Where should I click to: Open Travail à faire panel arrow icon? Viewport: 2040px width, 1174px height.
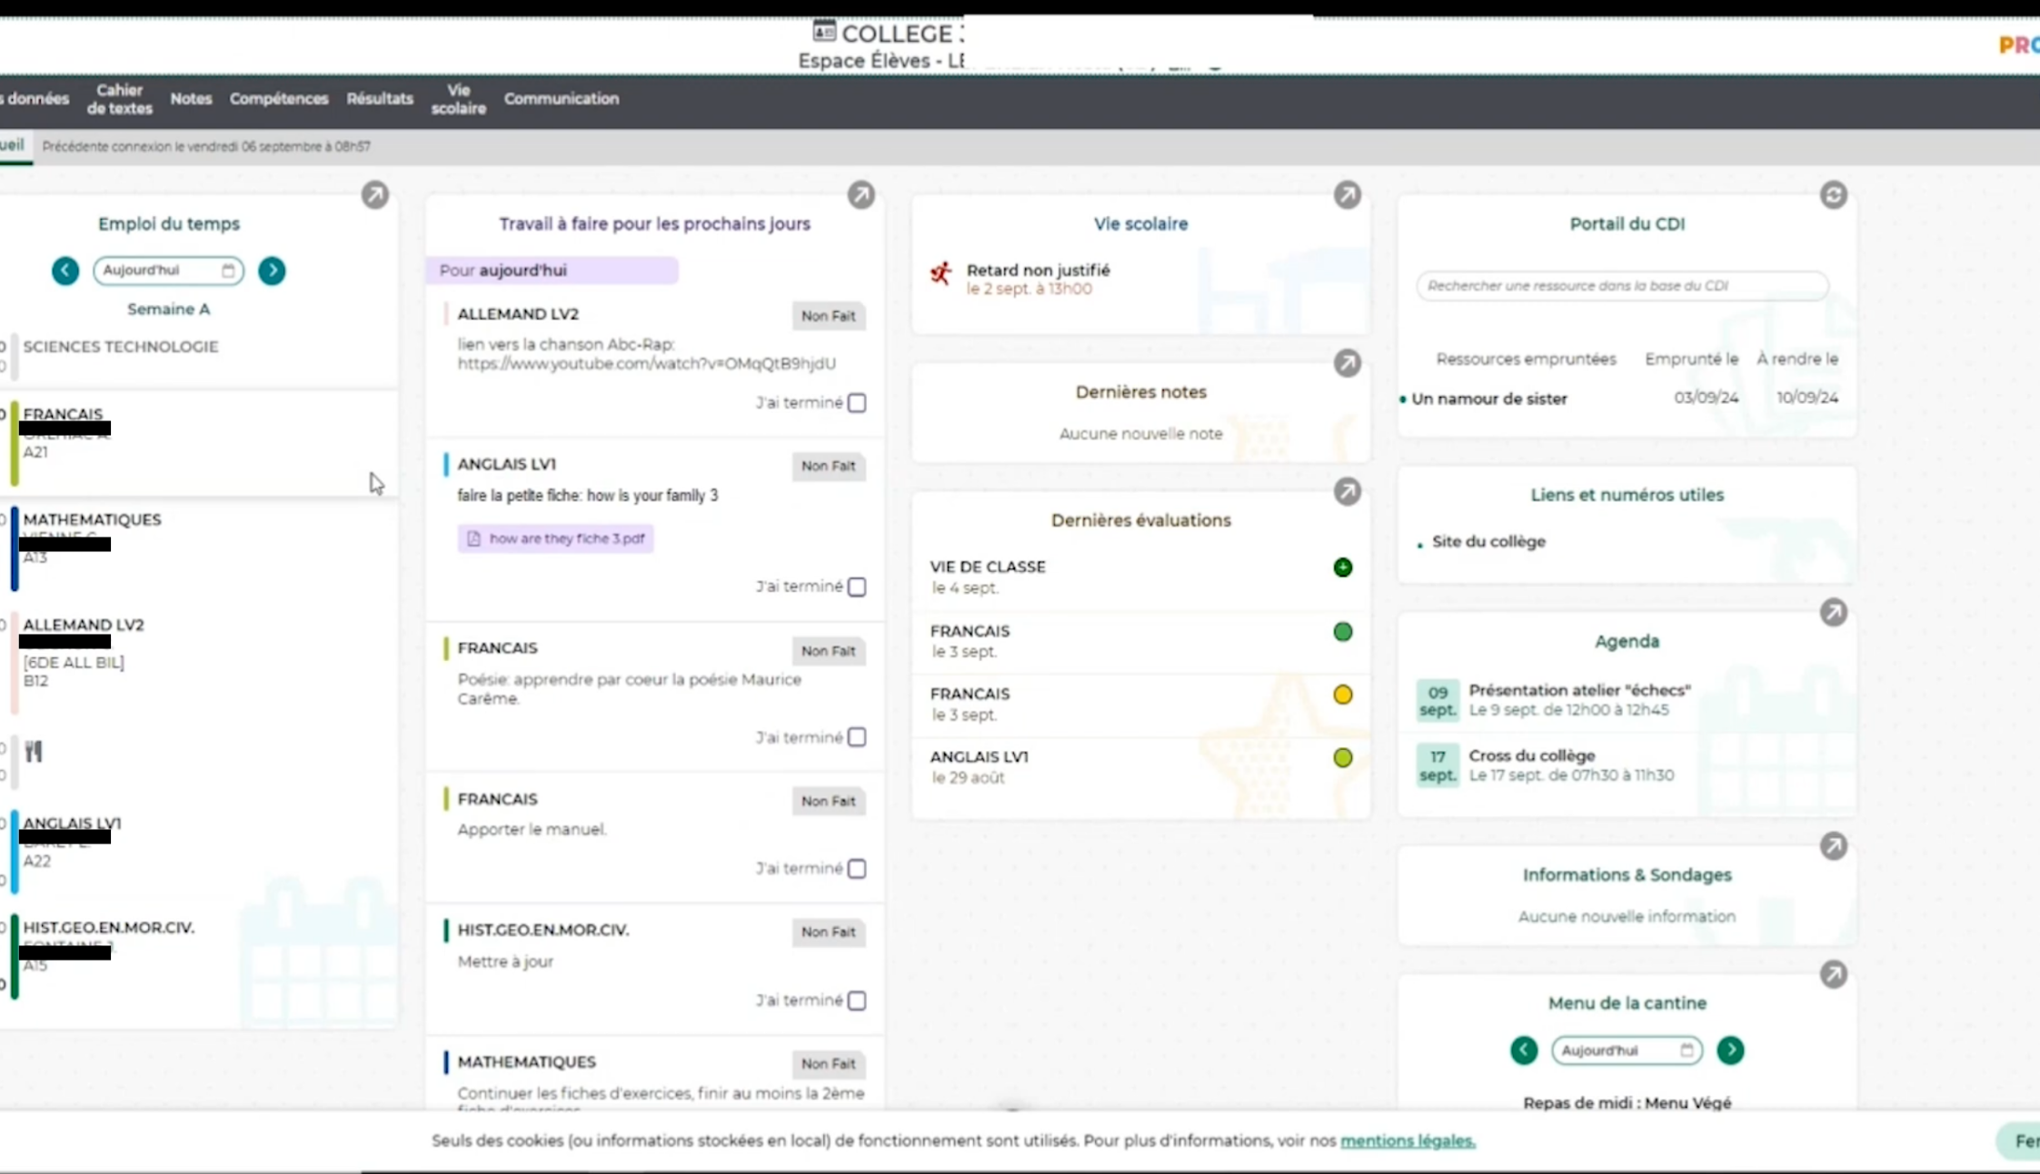tap(861, 195)
